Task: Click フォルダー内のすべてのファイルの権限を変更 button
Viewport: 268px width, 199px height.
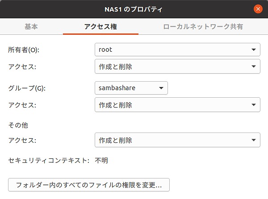Action: (89, 185)
